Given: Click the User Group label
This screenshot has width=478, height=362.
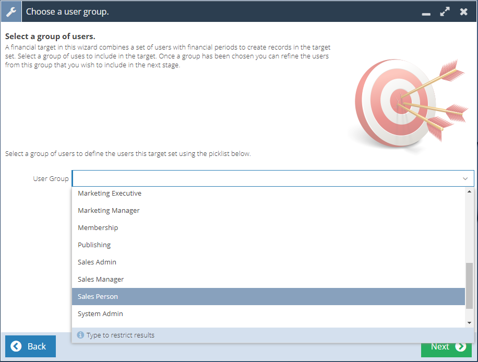Looking at the screenshot, I should click(x=51, y=178).
